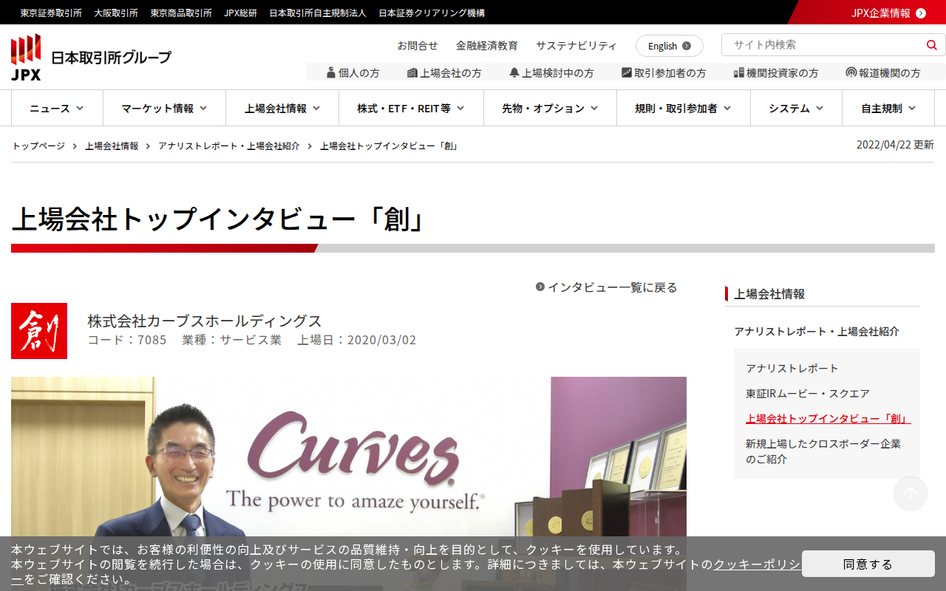Expand the マーケット情報 dropdown chevron

(203, 109)
